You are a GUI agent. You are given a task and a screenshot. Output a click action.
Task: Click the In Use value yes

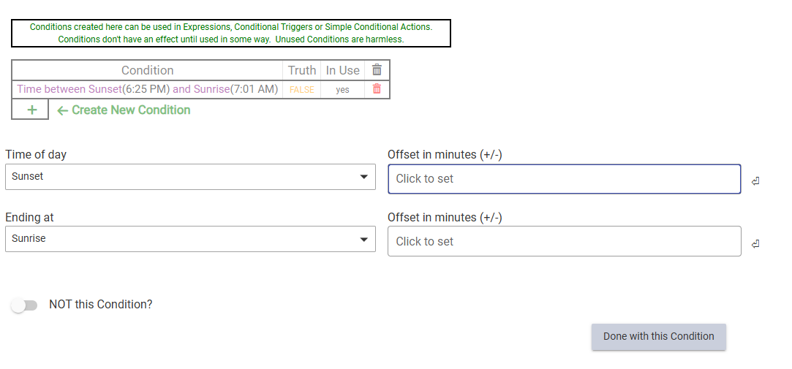342,90
